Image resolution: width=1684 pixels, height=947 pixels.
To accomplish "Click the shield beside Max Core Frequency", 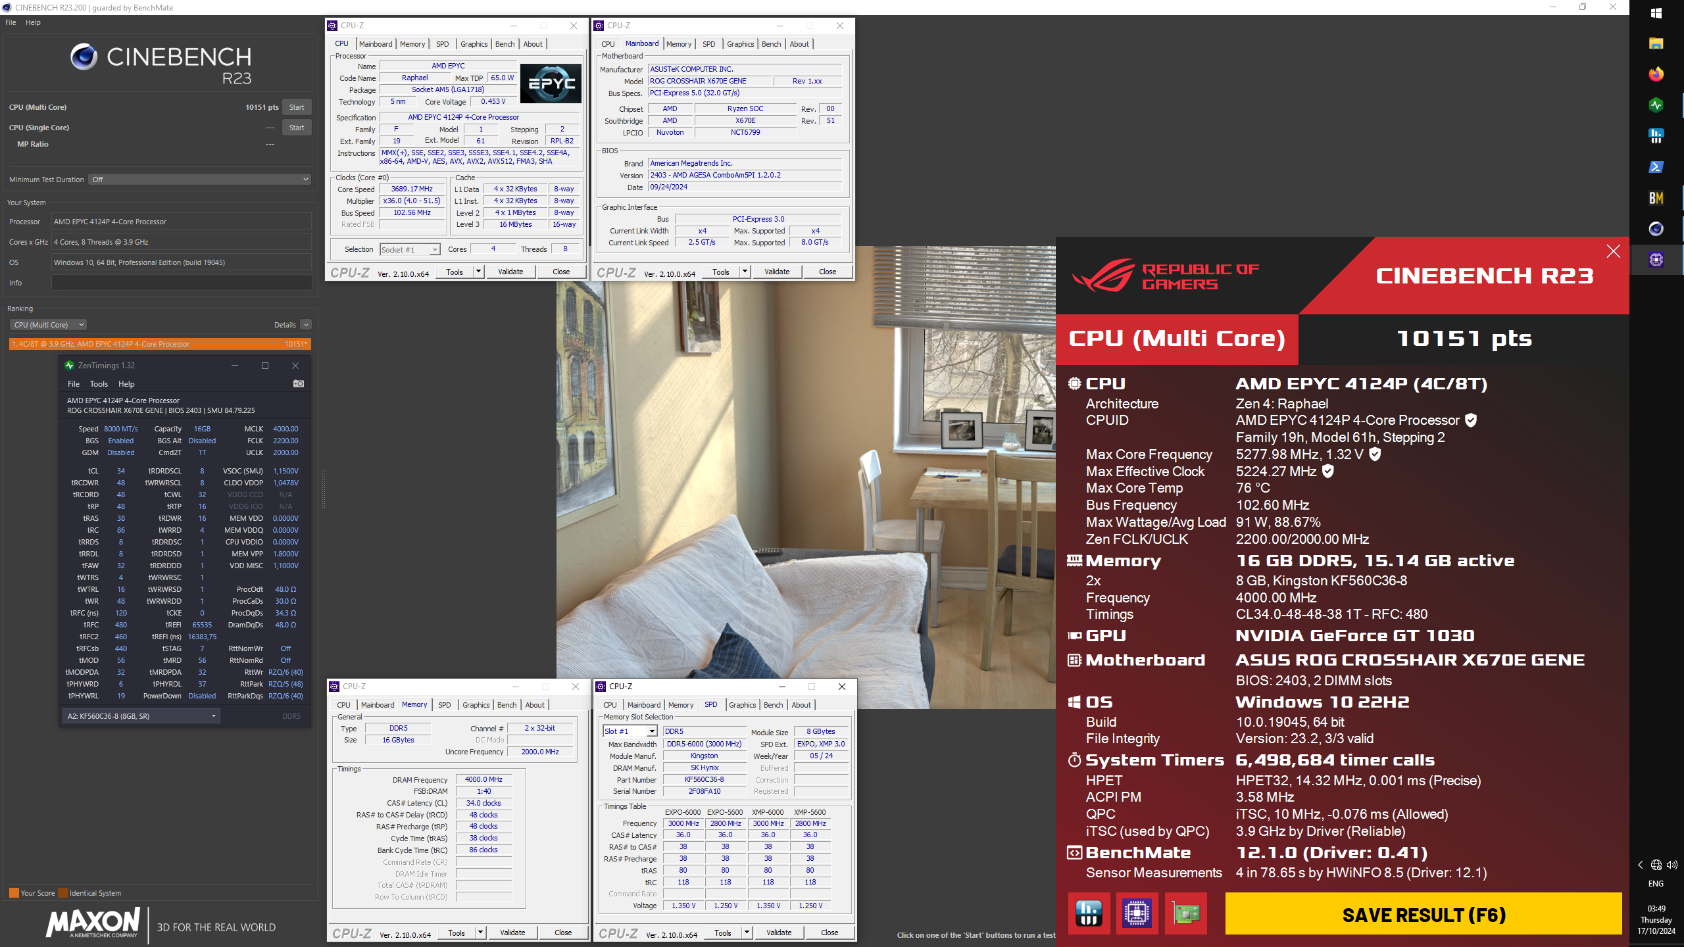I will pos(1375,454).
